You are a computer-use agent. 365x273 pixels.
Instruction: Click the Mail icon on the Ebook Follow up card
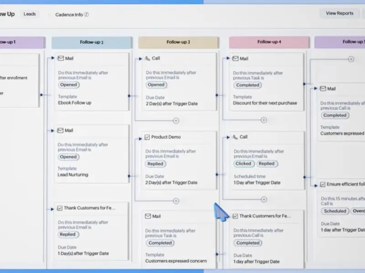61,58
